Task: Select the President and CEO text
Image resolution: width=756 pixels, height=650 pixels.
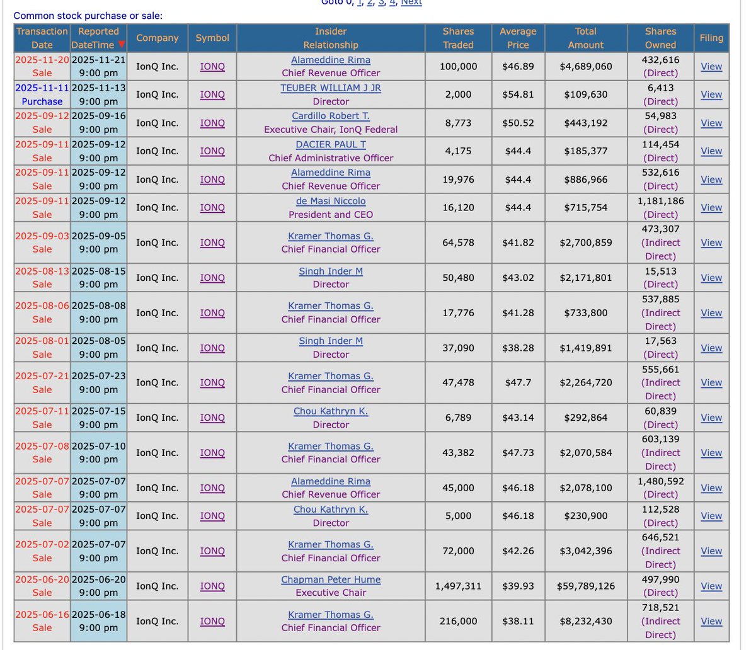Action: point(331,215)
